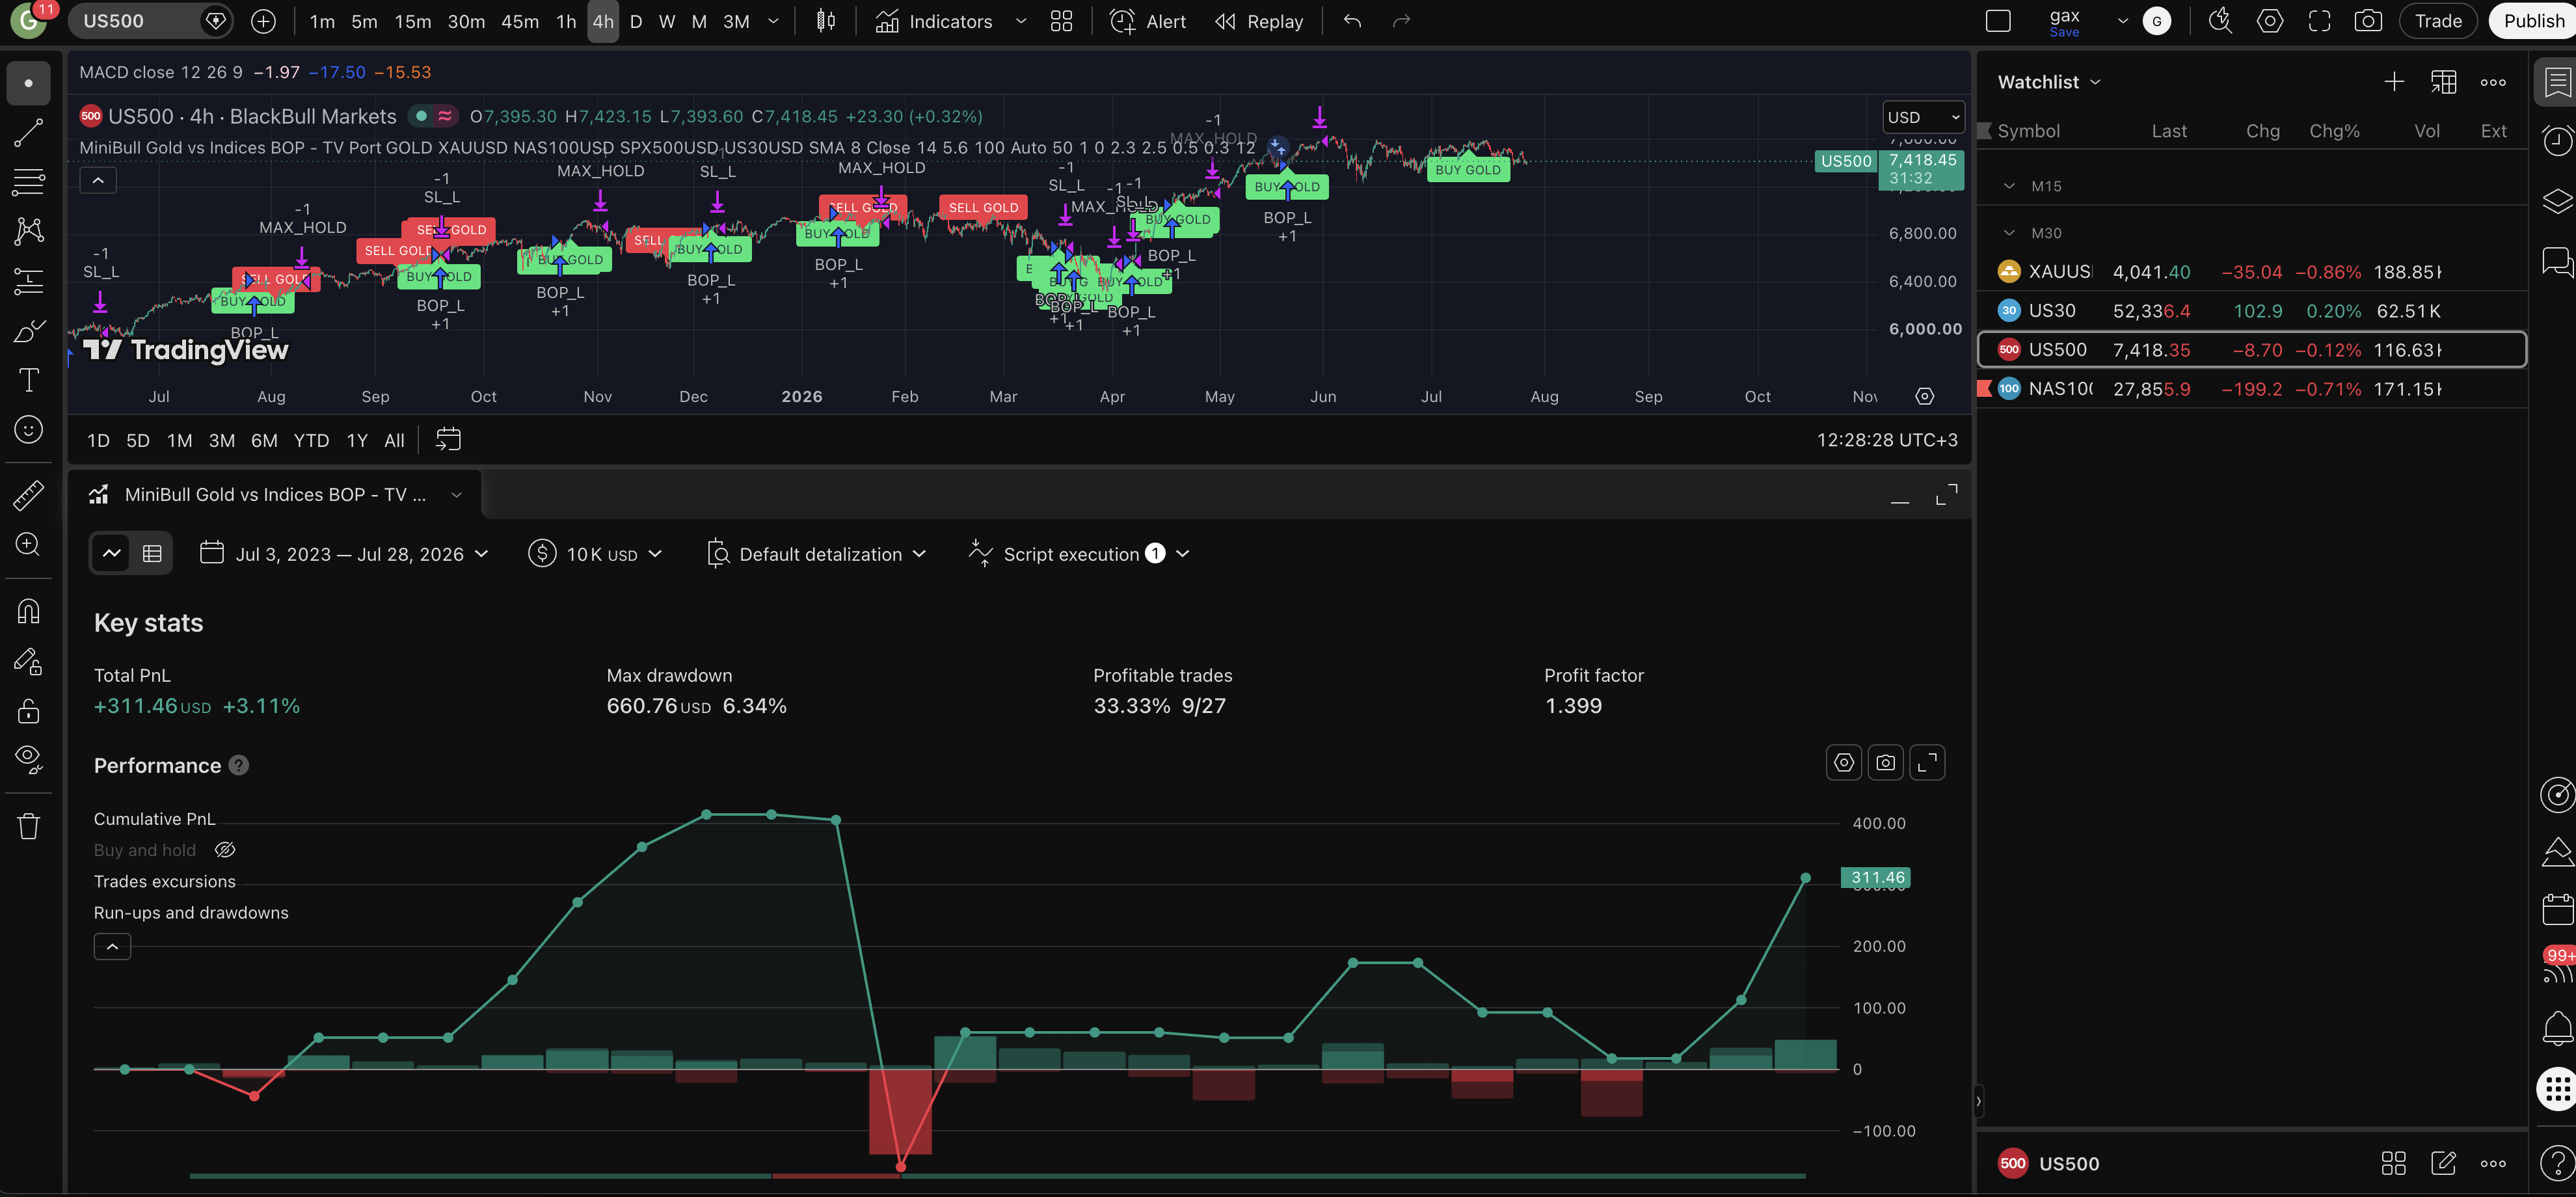
Task: Open the go-to-date calendar icon
Action: click(x=448, y=440)
